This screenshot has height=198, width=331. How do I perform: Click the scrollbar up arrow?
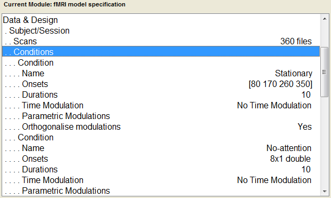point(325,19)
